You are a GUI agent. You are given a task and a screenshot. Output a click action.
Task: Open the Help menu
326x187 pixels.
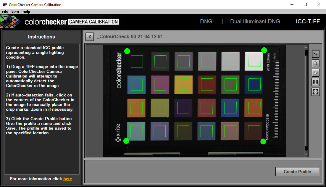[x=26, y=12]
